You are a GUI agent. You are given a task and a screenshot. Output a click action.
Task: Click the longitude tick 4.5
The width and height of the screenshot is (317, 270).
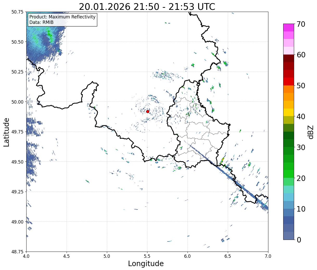click(67, 256)
